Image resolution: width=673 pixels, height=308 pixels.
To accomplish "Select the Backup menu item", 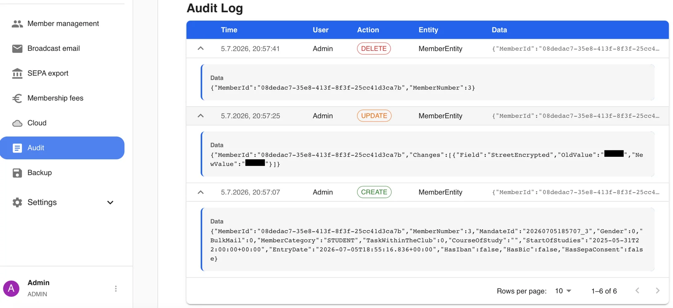I will click(62, 173).
